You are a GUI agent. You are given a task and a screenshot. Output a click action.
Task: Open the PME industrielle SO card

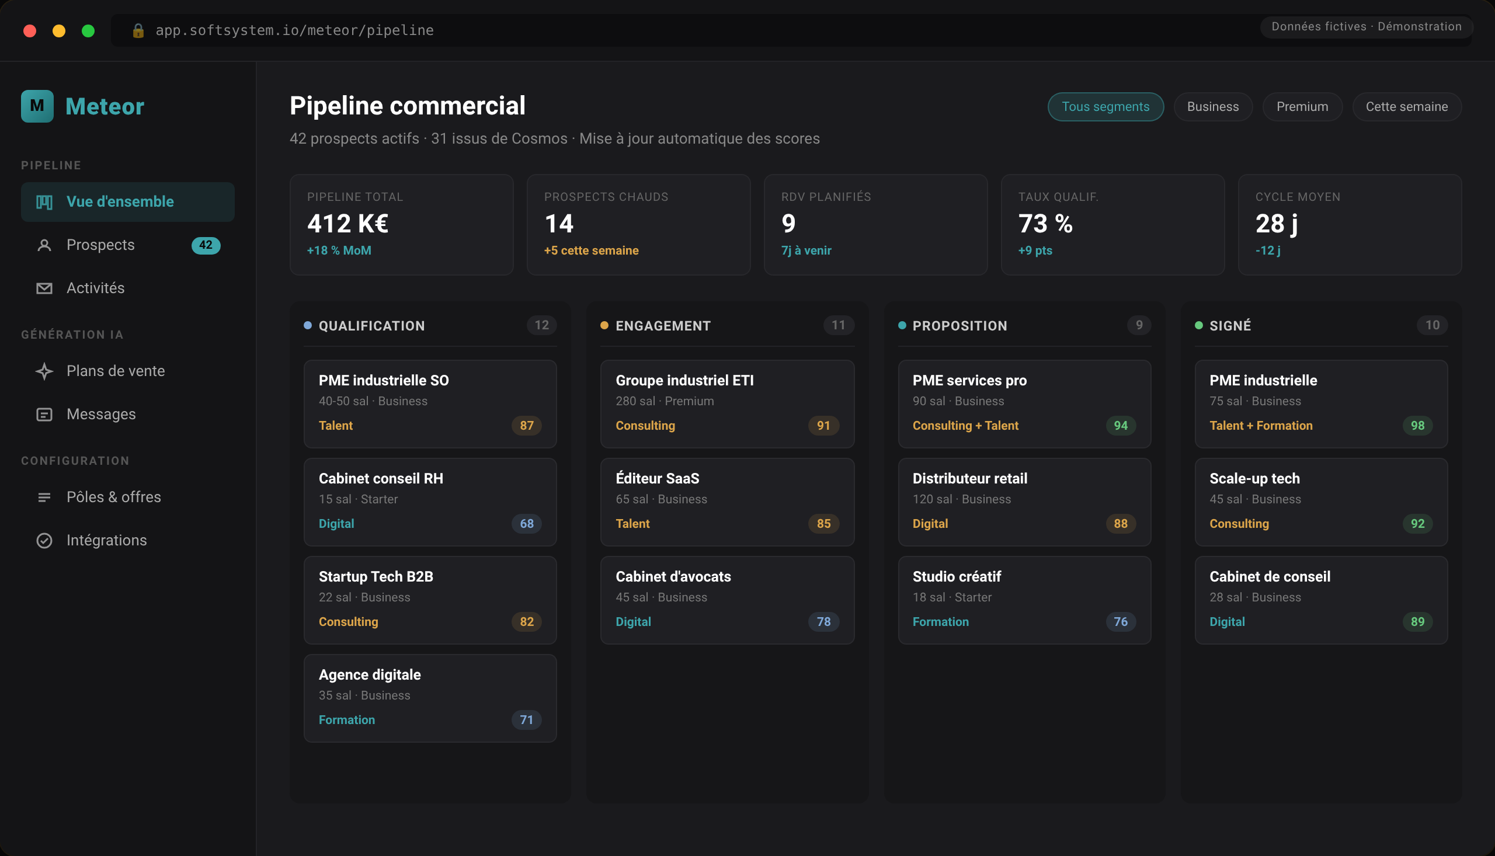point(430,404)
